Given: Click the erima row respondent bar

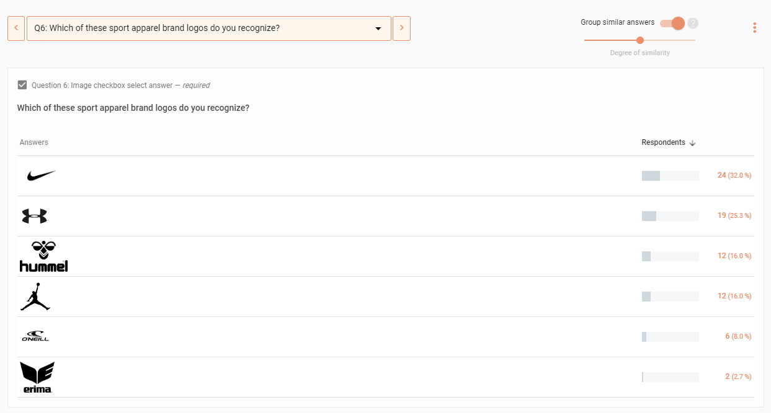Looking at the screenshot, I should [x=671, y=377].
